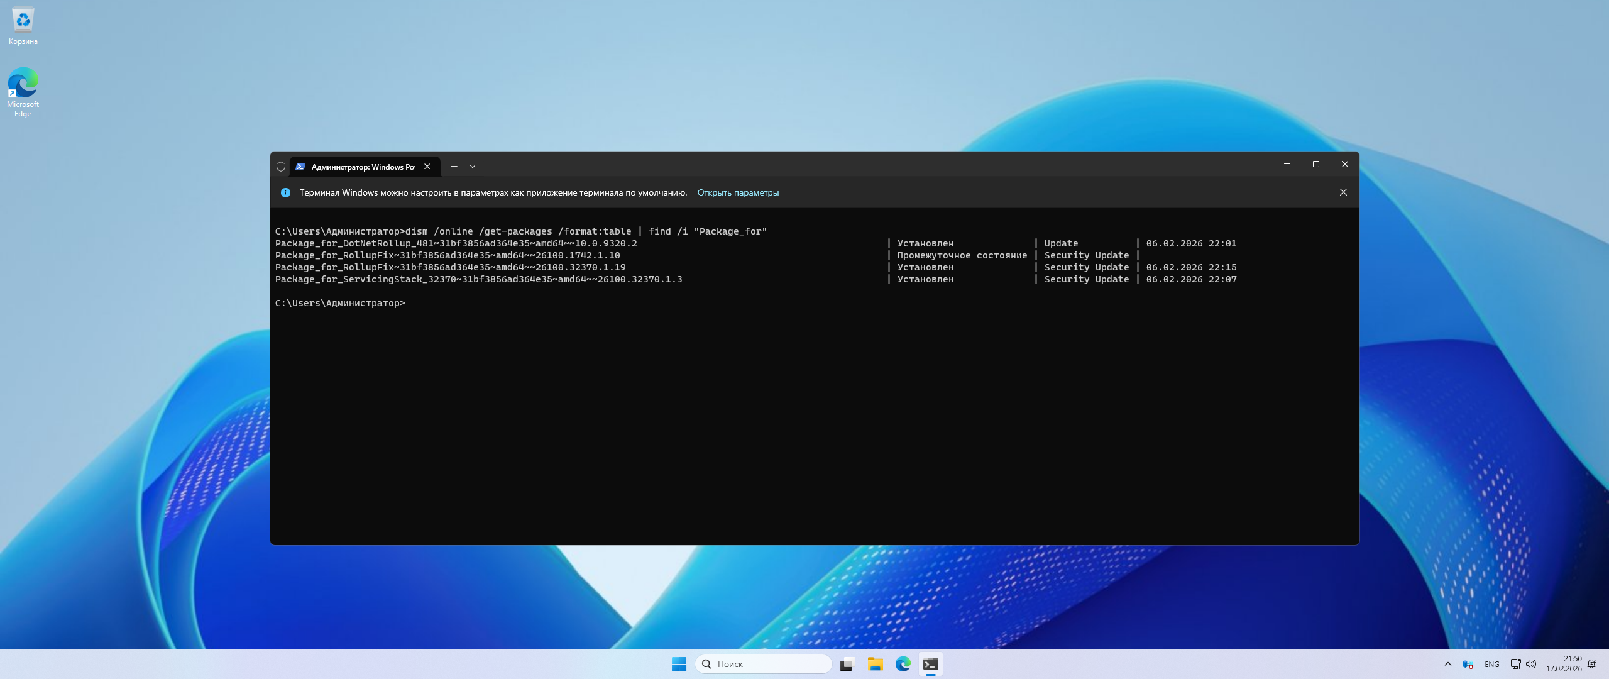Maximize the terminal window
This screenshot has width=1609, height=679.
pos(1315,164)
